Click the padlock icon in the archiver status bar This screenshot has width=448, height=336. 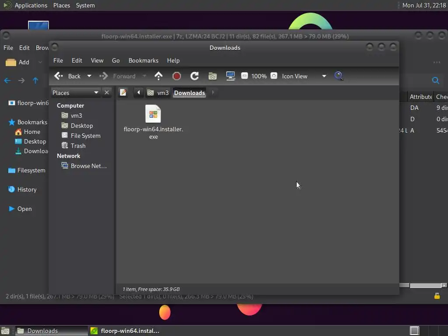437,296
